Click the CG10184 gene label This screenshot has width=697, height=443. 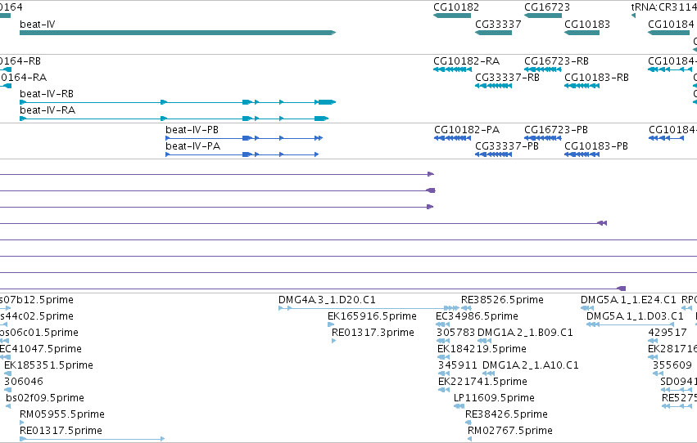coord(671,25)
